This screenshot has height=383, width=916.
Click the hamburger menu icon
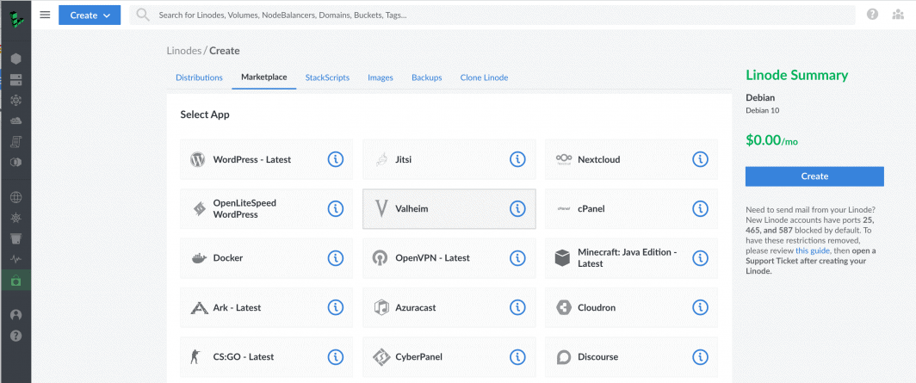click(45, 15)
